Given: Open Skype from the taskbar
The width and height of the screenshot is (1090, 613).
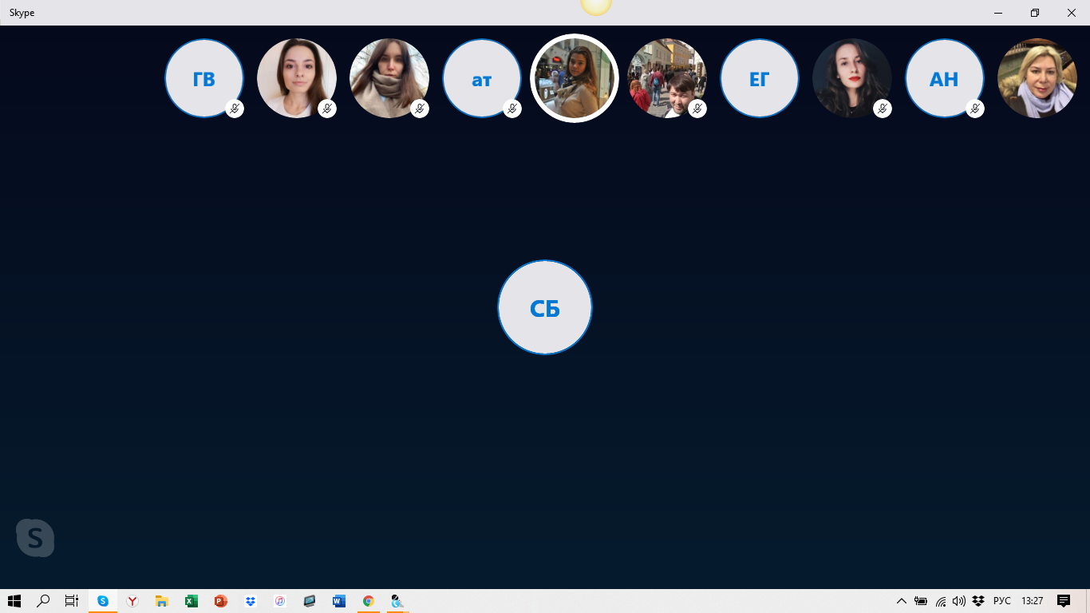Looking at the screenshot, I should click(x=103, y=601).
